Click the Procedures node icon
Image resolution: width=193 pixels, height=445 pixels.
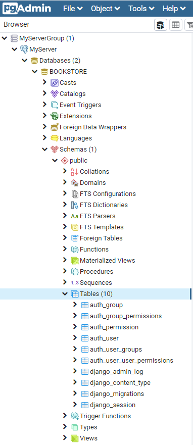point(75,272)
